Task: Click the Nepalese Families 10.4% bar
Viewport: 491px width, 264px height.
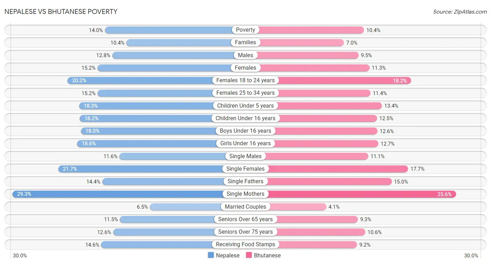Action: tap(178, 42)
